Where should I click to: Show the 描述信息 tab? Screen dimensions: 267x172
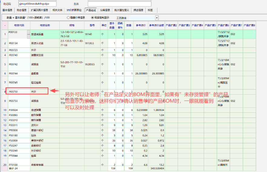pyautogui.click(x=138, y=10)
